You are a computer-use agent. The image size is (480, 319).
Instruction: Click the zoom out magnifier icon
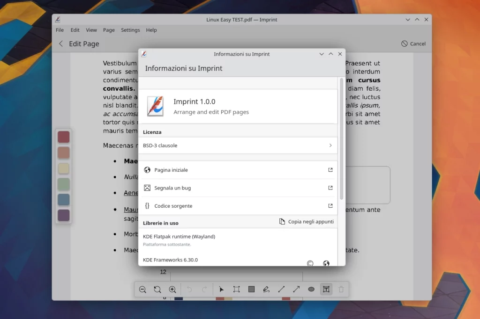[x=142, y=290]
